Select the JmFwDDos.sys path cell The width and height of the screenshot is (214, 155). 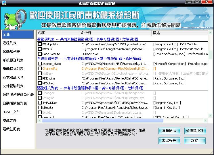[x=115, y=103]
